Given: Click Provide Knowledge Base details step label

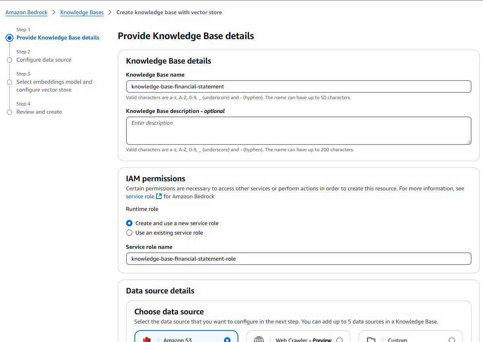Looking at the screenshot, I should click(x=58, y=38).
